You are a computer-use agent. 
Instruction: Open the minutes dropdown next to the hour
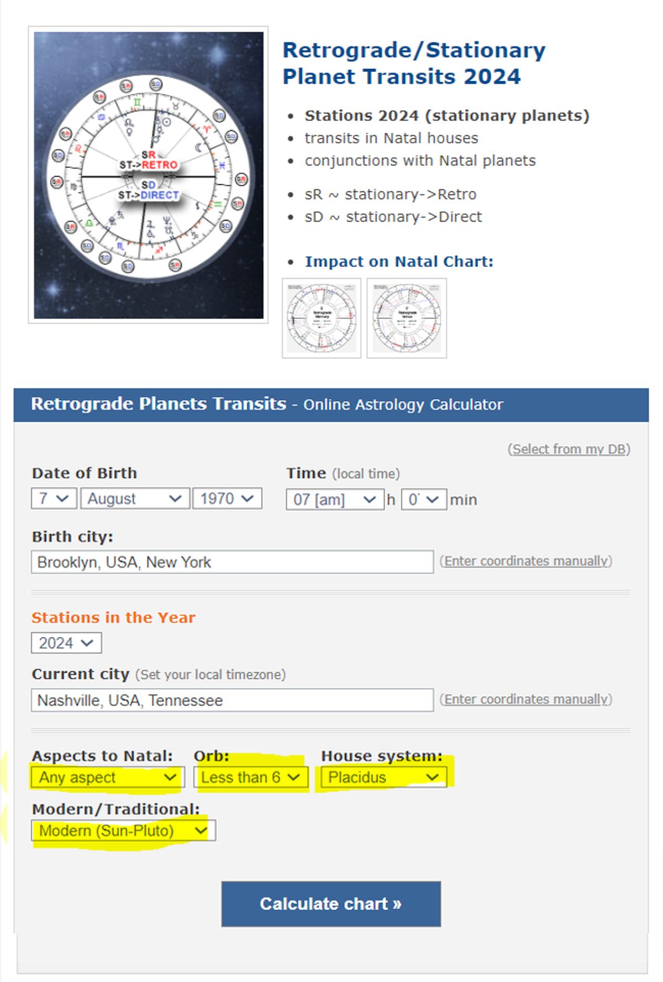coord(424,498)
